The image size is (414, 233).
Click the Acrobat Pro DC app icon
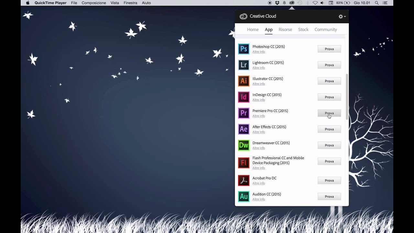click(x=244, y=181)
